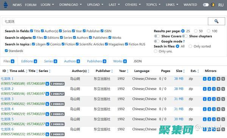Viewport: 227px width, 138px height.
Task: Switch to the Authors tab
Action: pos(72,61)
